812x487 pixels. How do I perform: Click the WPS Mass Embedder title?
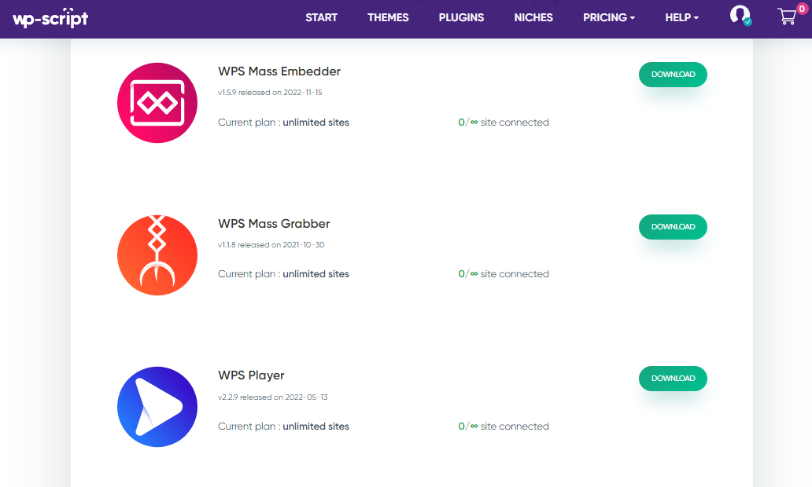coord(279,71)
